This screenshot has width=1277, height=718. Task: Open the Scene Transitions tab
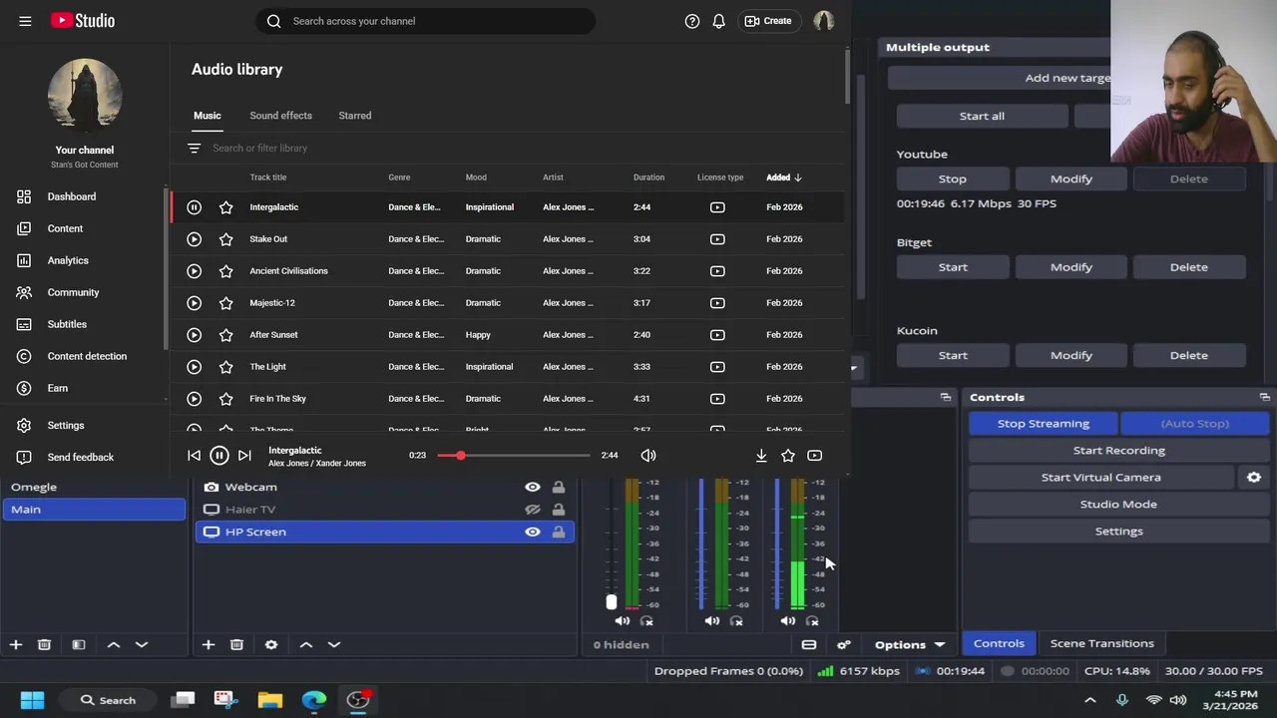(1102, 644)
